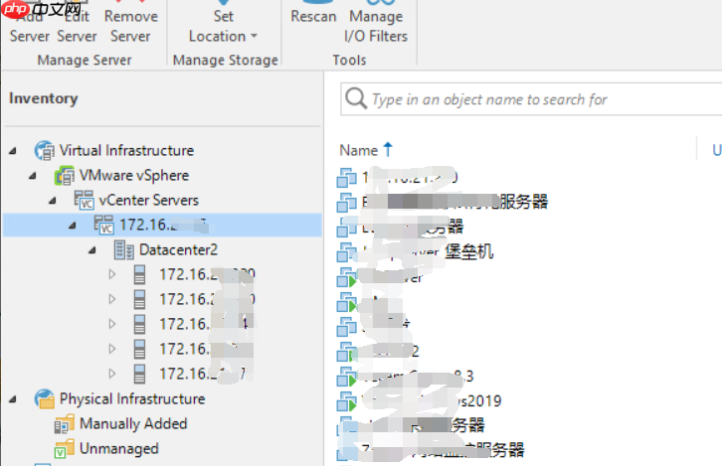The height and width of the screenshot is (466, 722).
Task: Click the Remove Server ribbon button
Action: [x=130, y=23]
